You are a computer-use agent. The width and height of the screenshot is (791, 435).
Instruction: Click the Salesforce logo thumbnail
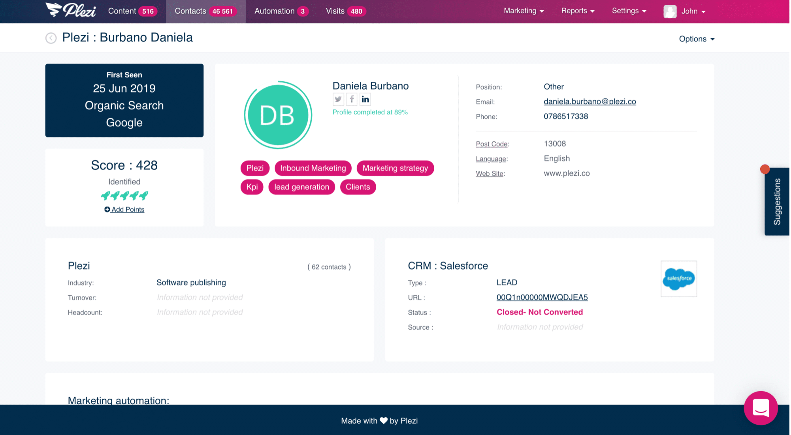(679, 278)
